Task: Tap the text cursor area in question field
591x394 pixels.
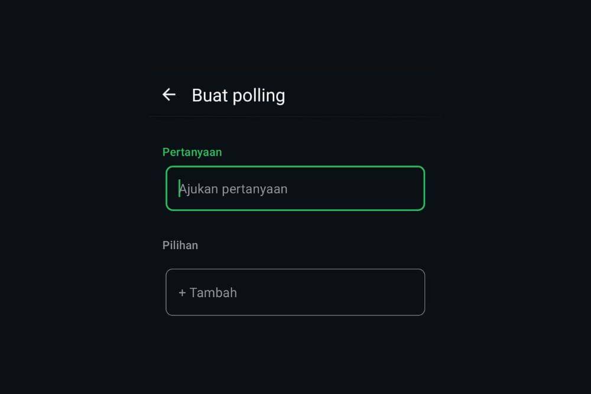Action: (x=180, y=188)
